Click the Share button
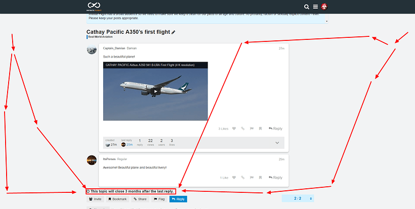 click(140, 199)
